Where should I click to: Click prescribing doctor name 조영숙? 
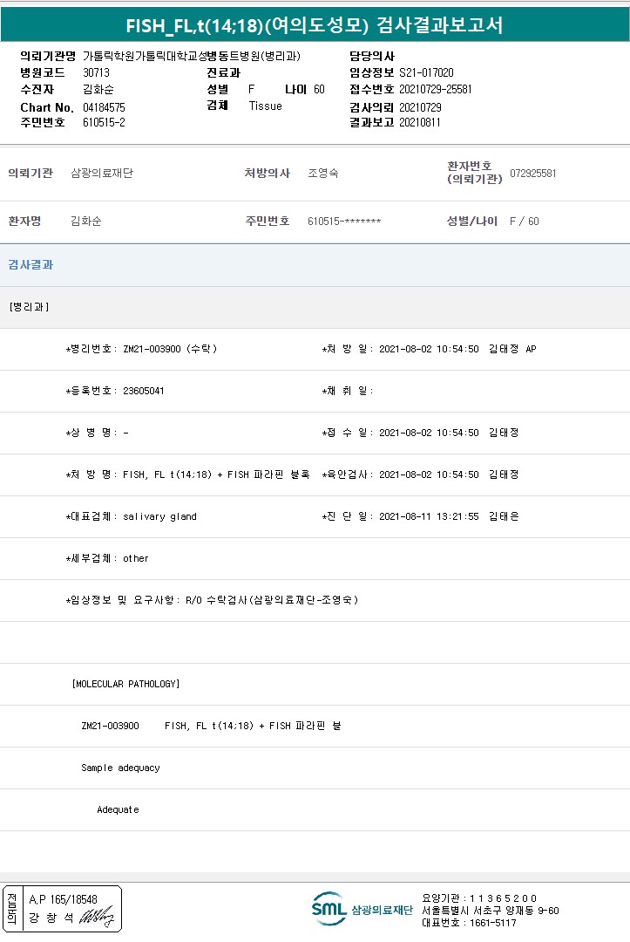point(322,174)
